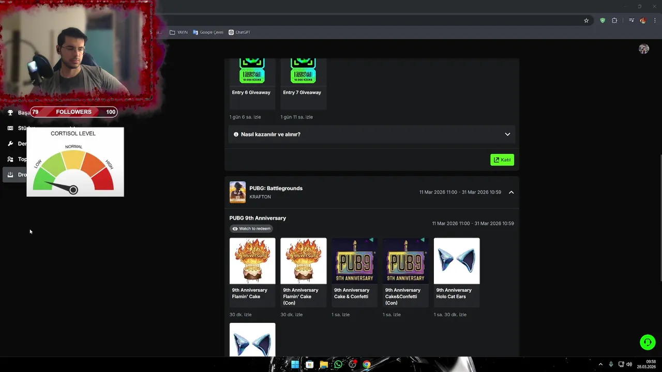The height and width of the screenshot is (372, 662).
Task: Open the Windows Start menu
Action: coord(295,364)
